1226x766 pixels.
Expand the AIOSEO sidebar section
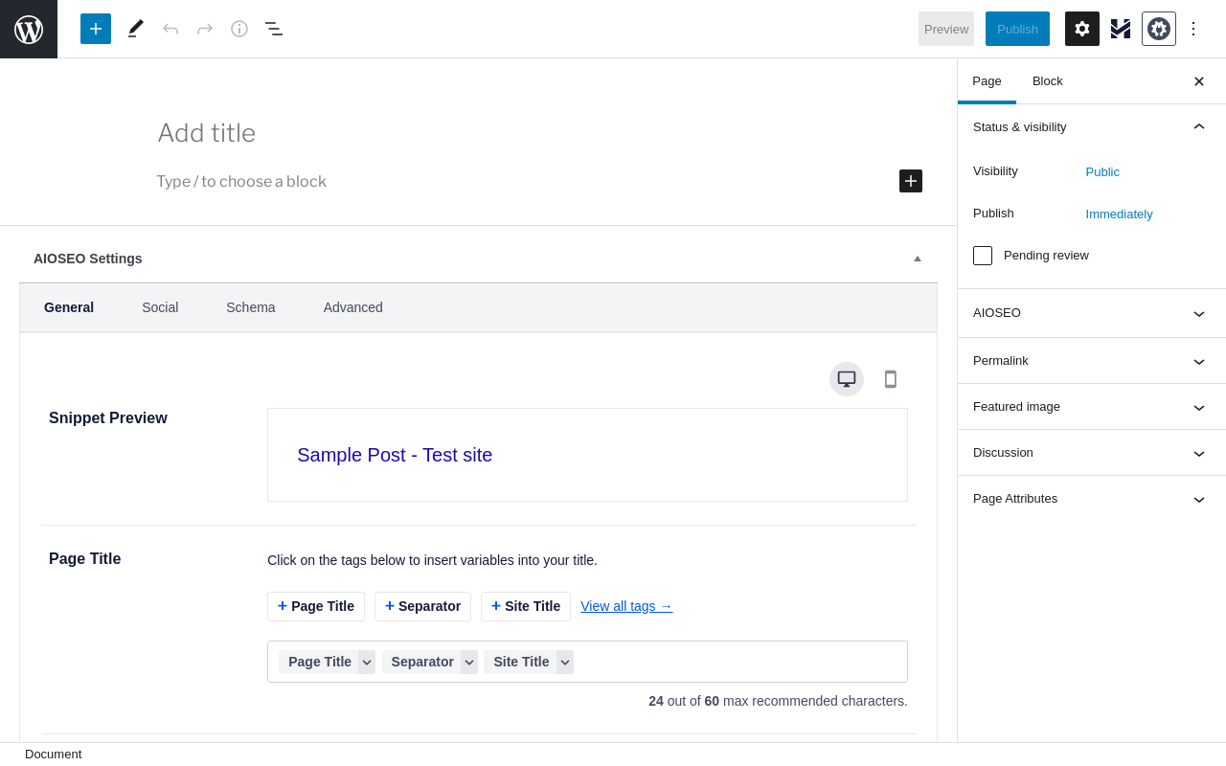click(1092, 313)
